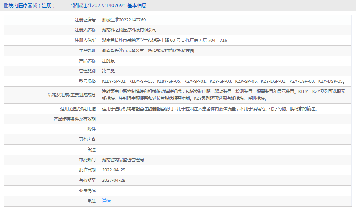
Task: Select registration number value 湘械注准20222140769
Action: pyautogui.click(x=124, y=20)
